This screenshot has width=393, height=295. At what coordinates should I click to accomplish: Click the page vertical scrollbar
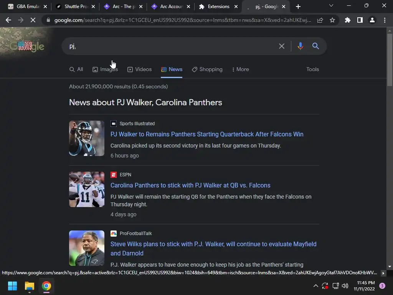pos(390,60)
